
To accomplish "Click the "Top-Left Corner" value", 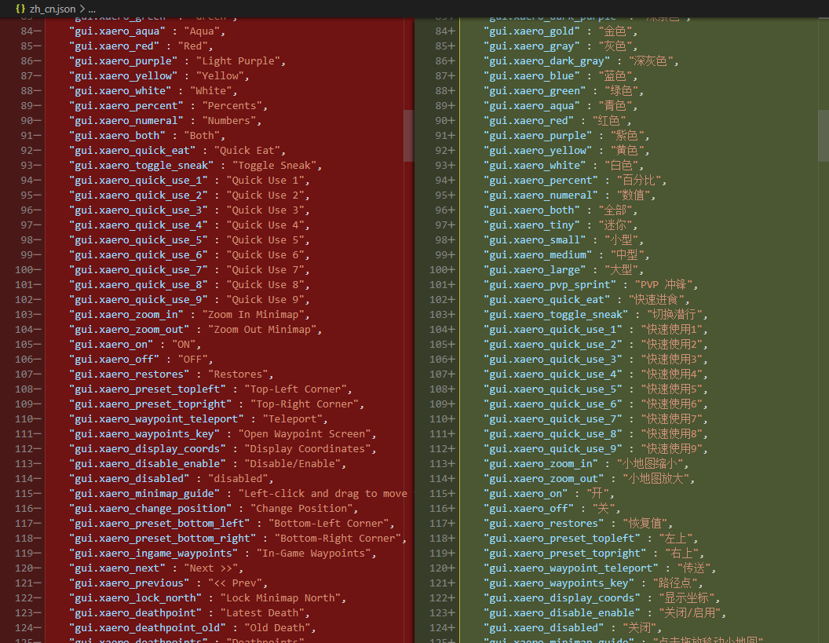I will point(295,389).
